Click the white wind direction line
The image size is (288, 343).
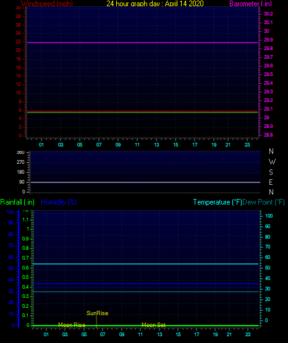point(145,182)
